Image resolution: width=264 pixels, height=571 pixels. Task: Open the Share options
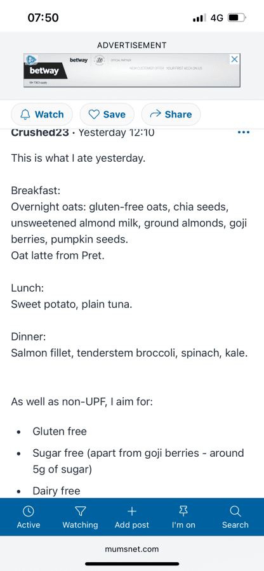171,115
